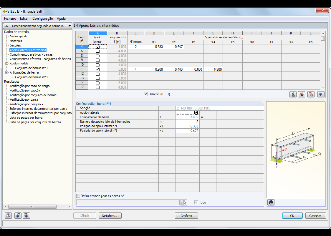This screenshot has height=236, width=331.
Task: Enable lateral support for bar 9
Action: click(98, 60)
